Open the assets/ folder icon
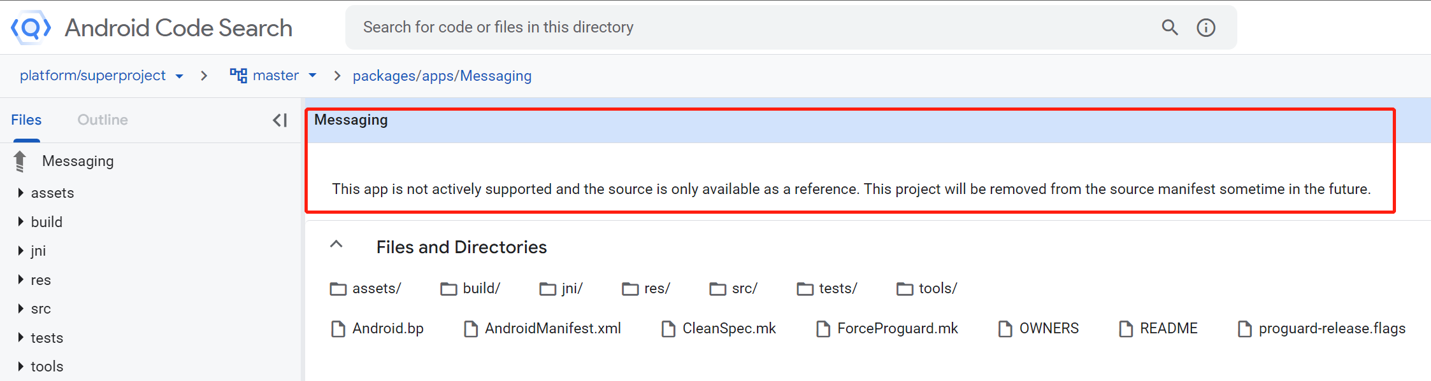The height and width of the screenshot is (381, 1431). click(x=338, y=289)
